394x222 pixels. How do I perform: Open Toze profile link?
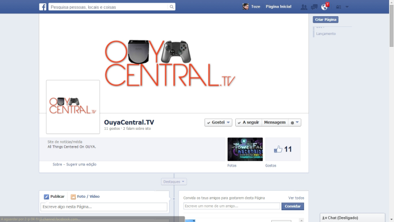coord(256,6)
